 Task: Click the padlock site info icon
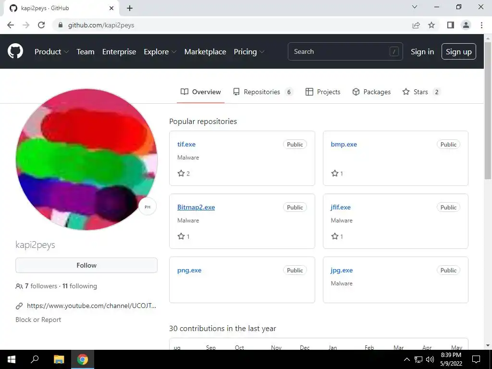tap(61, 25)
